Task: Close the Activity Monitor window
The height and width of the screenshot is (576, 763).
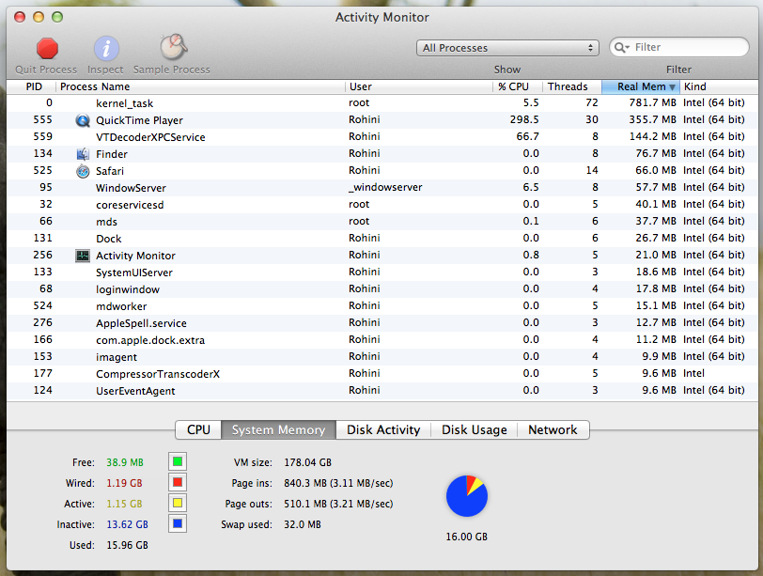Action: click(x=20, y=18)
